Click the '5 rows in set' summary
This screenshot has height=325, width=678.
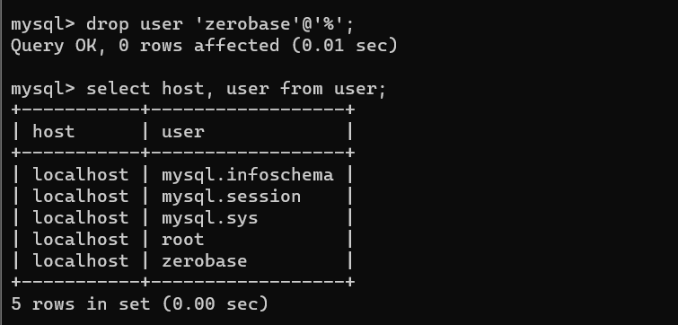pyautogui.click(x=81, y=304)
